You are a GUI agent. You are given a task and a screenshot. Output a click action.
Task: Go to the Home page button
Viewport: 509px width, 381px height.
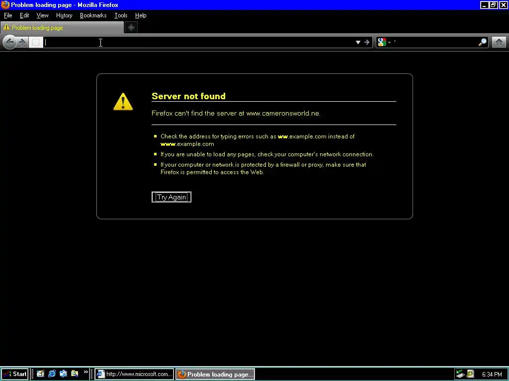point(499,42)
